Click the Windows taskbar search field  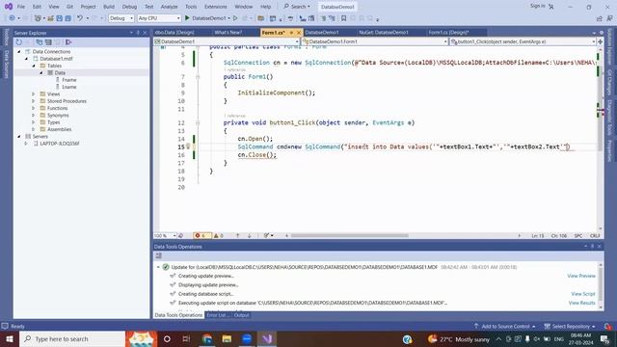pos(72,338)
